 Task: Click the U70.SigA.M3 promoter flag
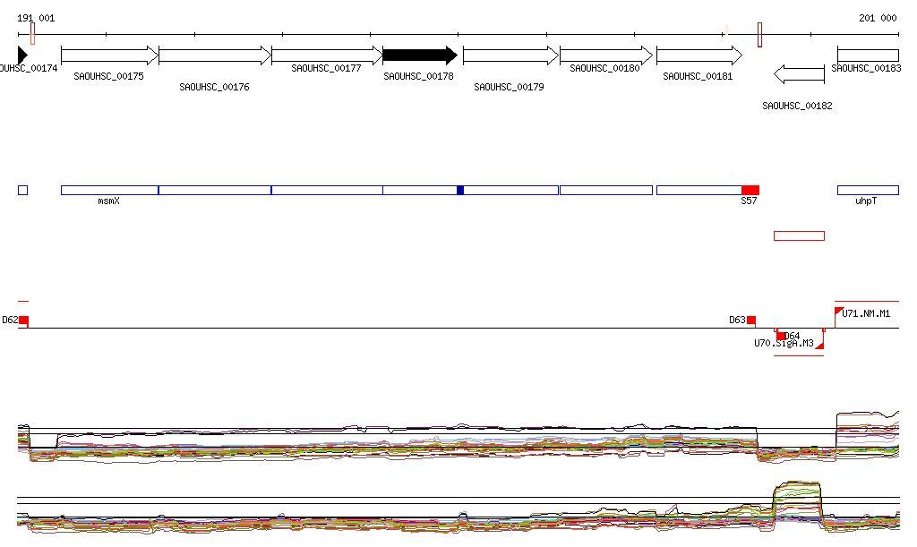pyautogui.click(x=820, y=346)
